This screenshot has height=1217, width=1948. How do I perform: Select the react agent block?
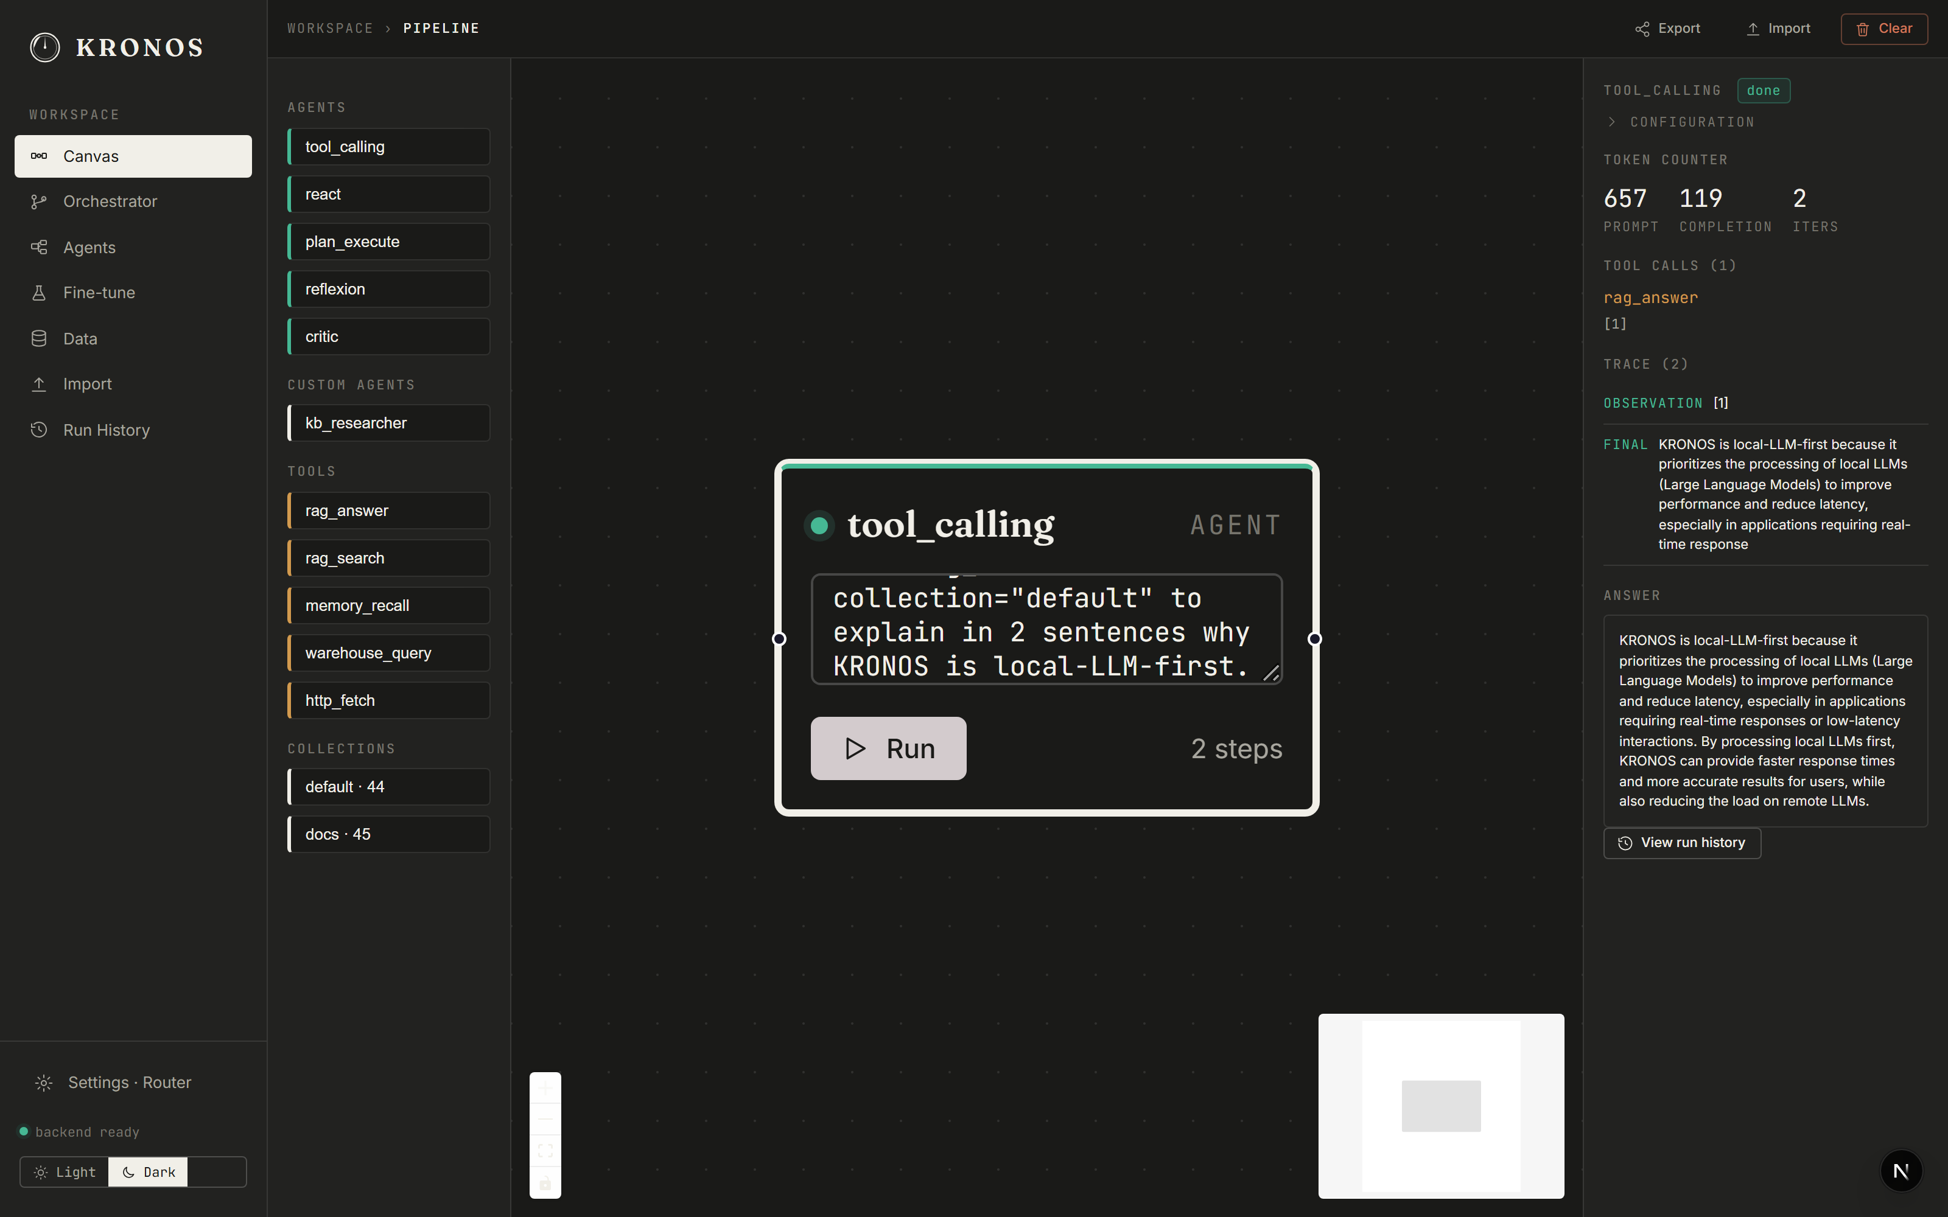[x=389, y=194]
